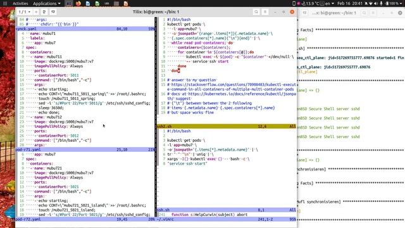Open the session switcher labelled 1/1 in Tilix

[25, 12]
